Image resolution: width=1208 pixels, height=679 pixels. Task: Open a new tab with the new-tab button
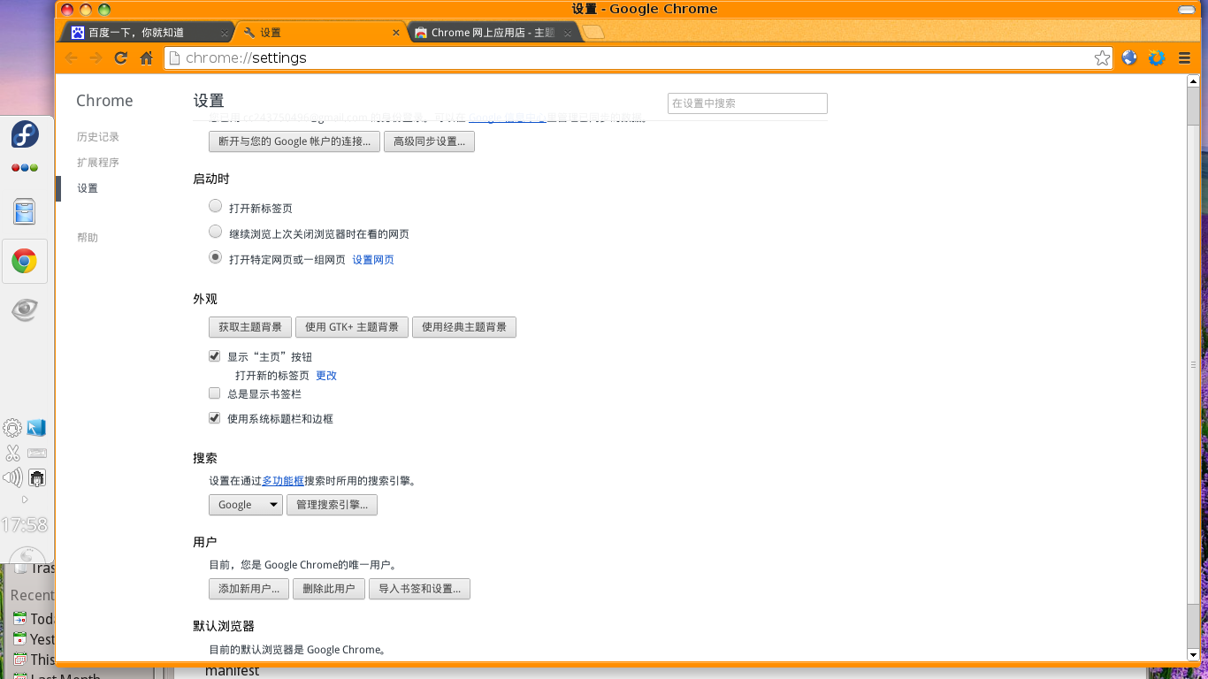tap(594, 33)
